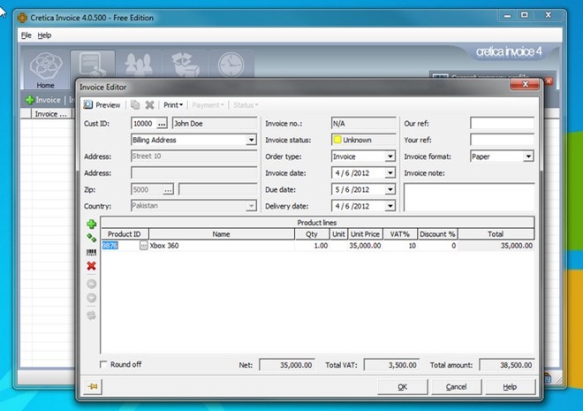This screenshot has height=411, width=583.
Task: Open the Products boxes icon in main window
Action: click(185, 64)
